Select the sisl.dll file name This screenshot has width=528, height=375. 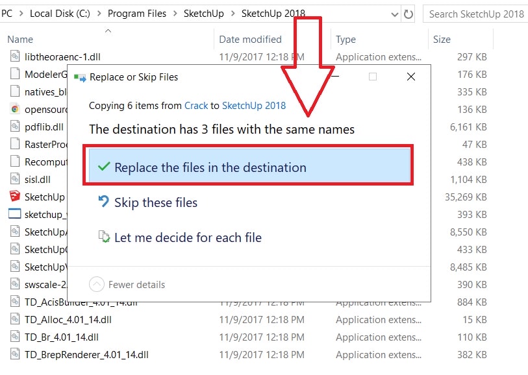pyautogui.click(x=38, y=179)
